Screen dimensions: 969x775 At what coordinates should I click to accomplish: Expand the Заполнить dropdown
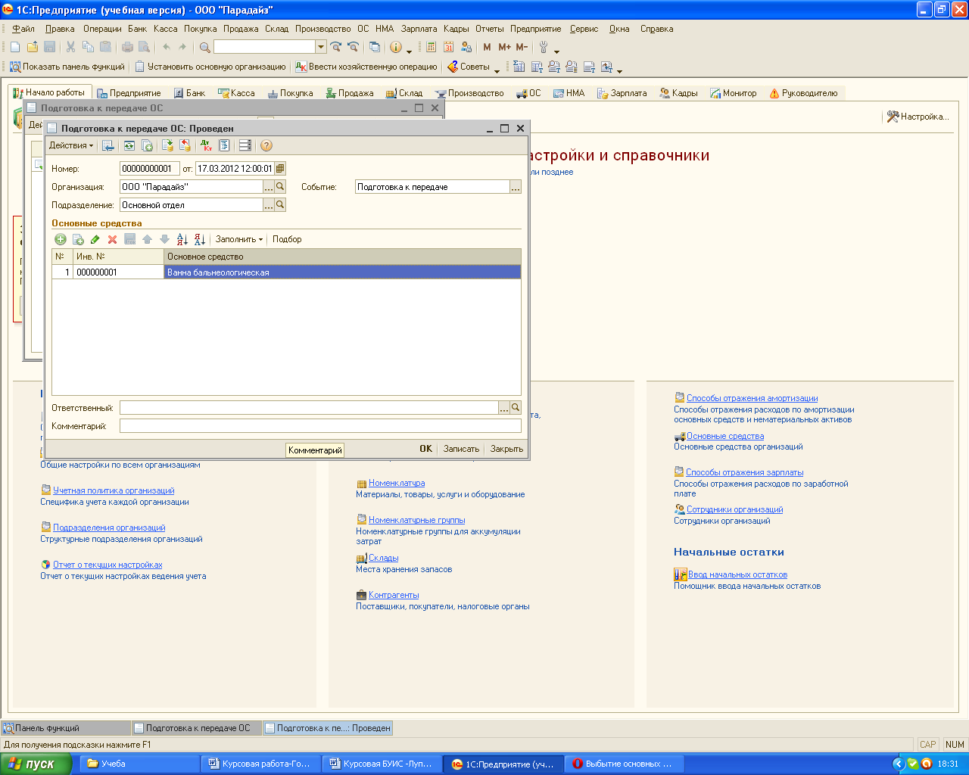(x=239, y=239)
